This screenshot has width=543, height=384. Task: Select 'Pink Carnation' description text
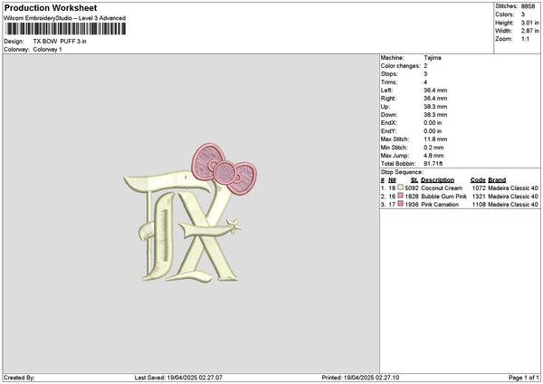tap(440, 205)
